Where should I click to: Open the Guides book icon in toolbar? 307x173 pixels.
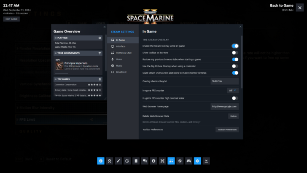click(x=136, y=161)
